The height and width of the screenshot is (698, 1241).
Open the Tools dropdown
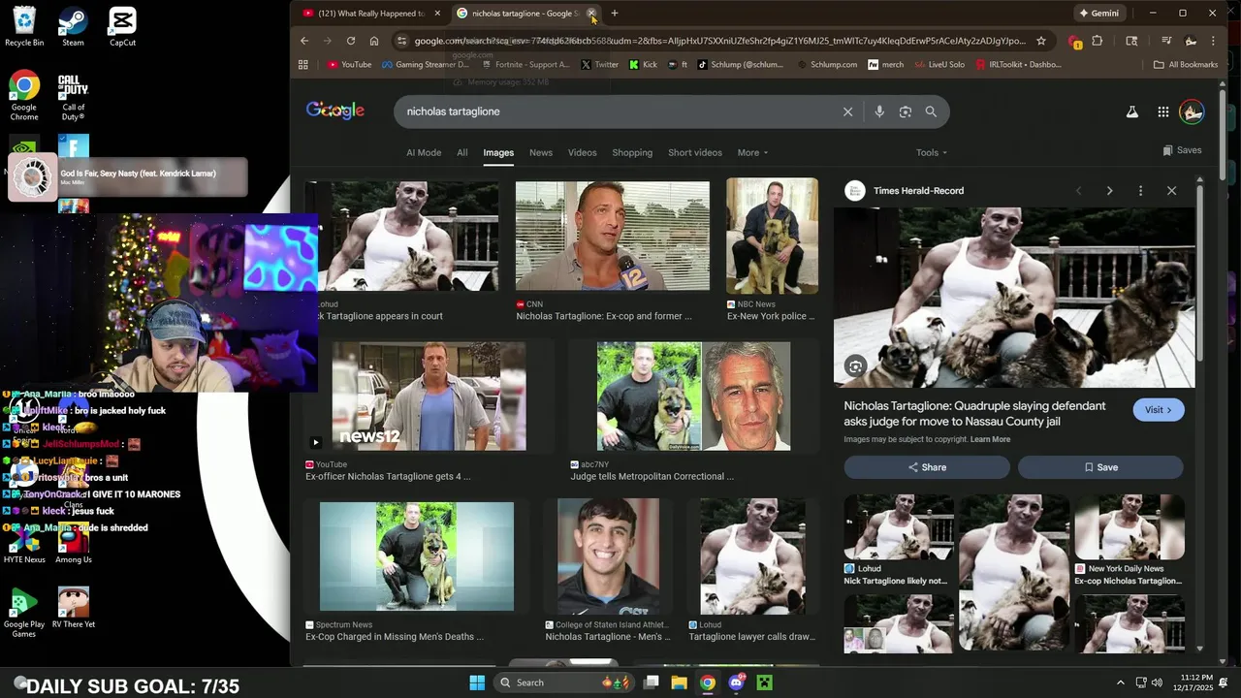coord(932,152)
